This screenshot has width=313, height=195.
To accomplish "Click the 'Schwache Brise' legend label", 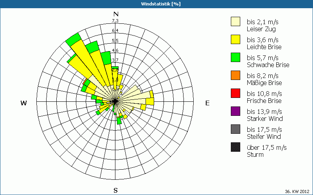I will [x=268, y=65].
